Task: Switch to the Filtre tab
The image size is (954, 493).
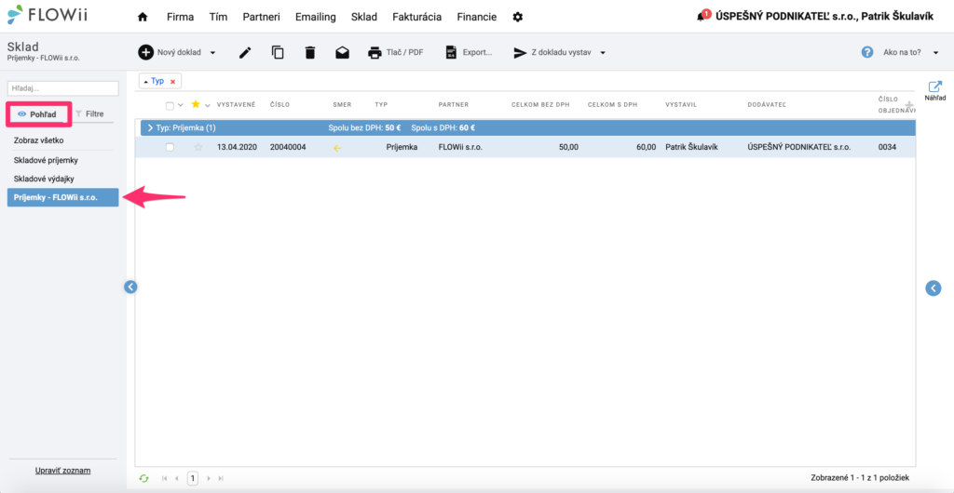Action: (x=90, y=113)
